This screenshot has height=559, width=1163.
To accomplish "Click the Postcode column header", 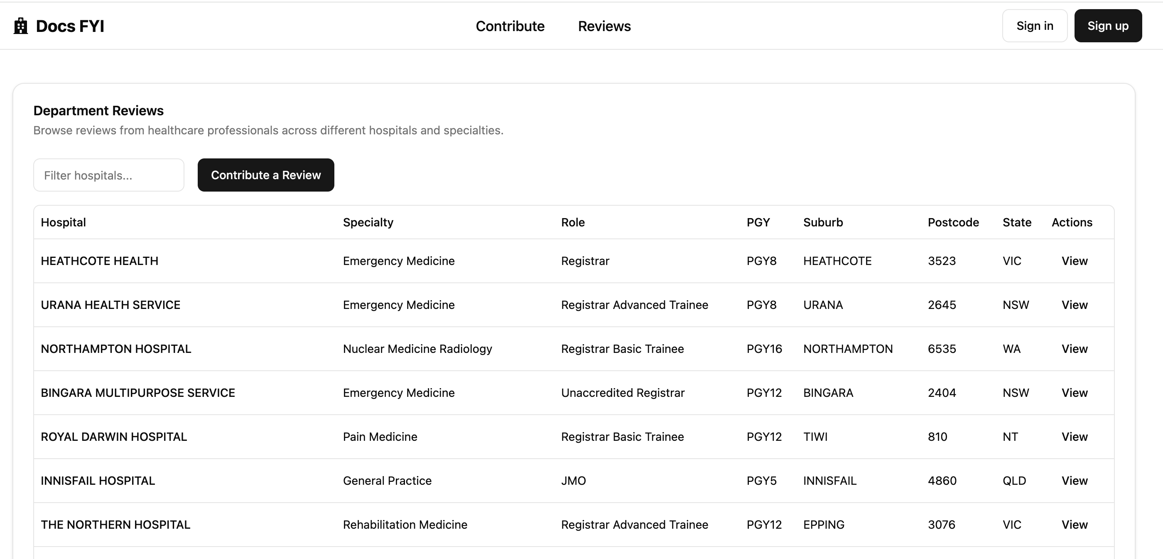I will [x=953, y=222].
